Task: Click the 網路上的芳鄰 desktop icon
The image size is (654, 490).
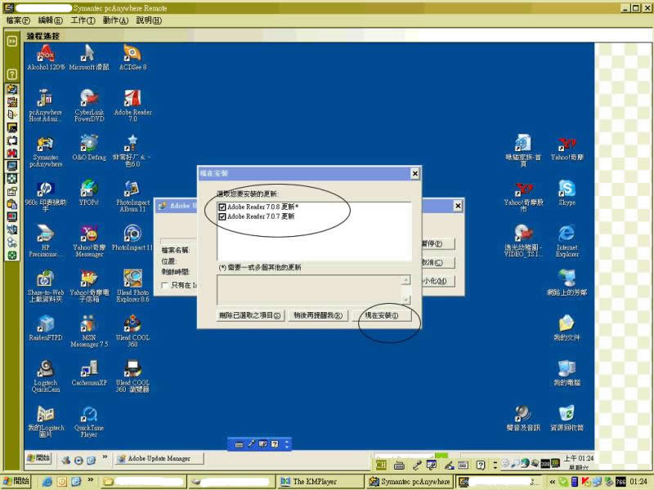Action: [x=567, y=283]
